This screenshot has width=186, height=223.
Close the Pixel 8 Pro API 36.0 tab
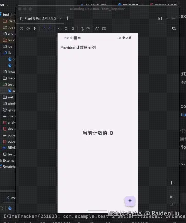pos(60,18)
